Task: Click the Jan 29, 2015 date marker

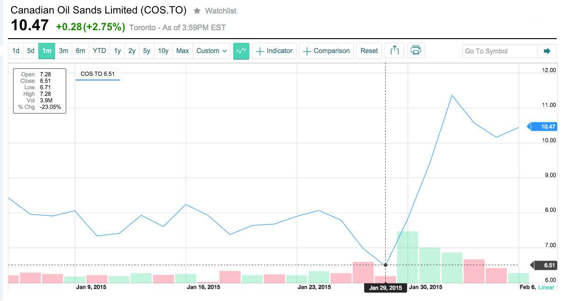Action: click(x=385, y=288)
